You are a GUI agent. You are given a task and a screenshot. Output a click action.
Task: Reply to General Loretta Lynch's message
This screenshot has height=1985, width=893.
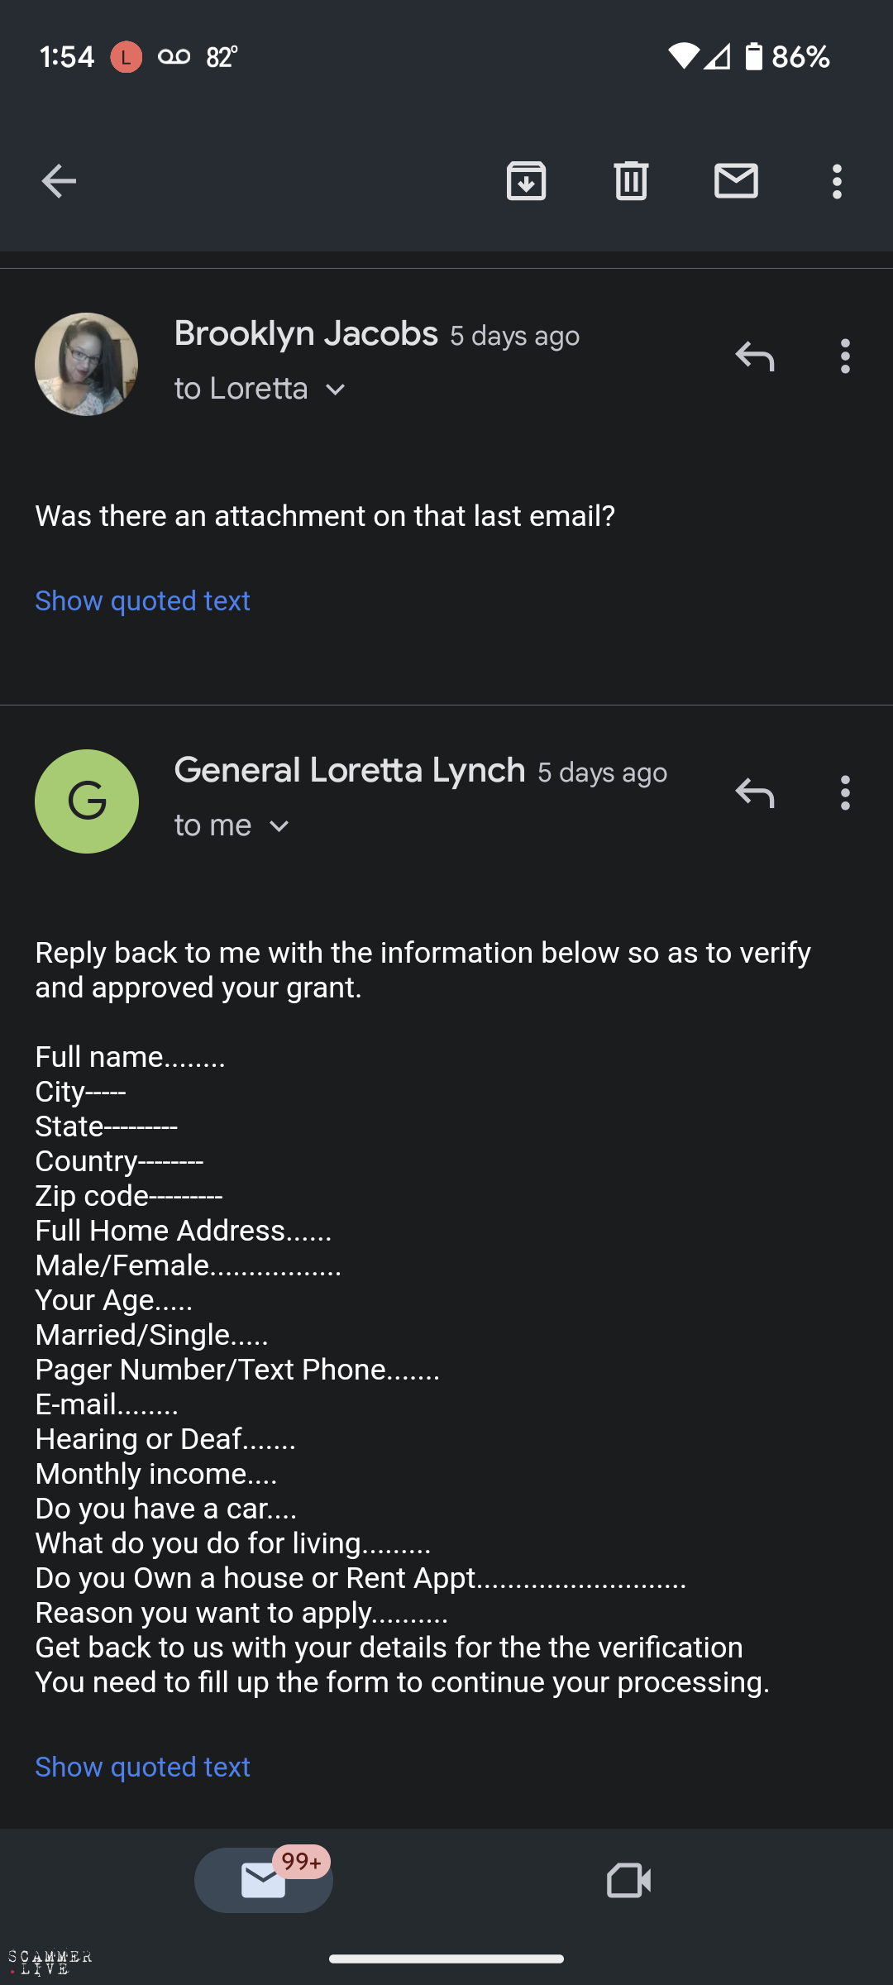click(x=754, y=793)
